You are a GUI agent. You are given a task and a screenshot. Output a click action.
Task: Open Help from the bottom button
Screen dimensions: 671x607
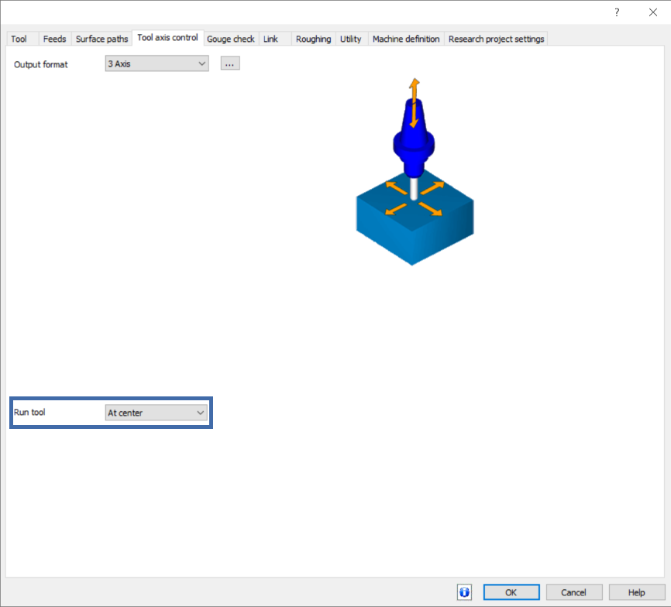(x=637, y=592)
